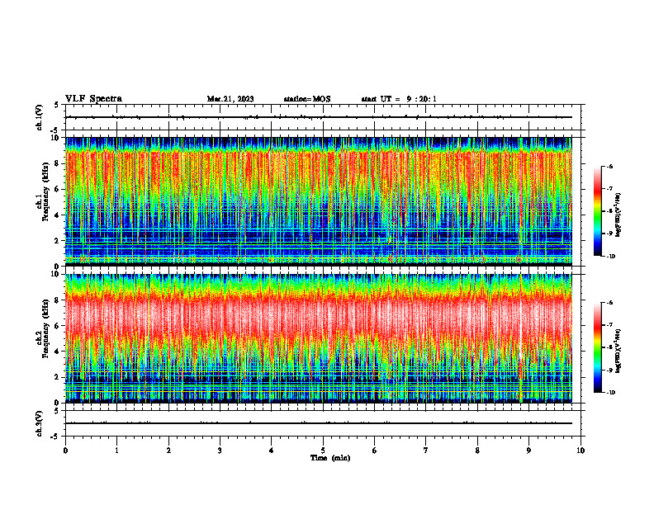Click the "station=MOS" label

point(307,99)
